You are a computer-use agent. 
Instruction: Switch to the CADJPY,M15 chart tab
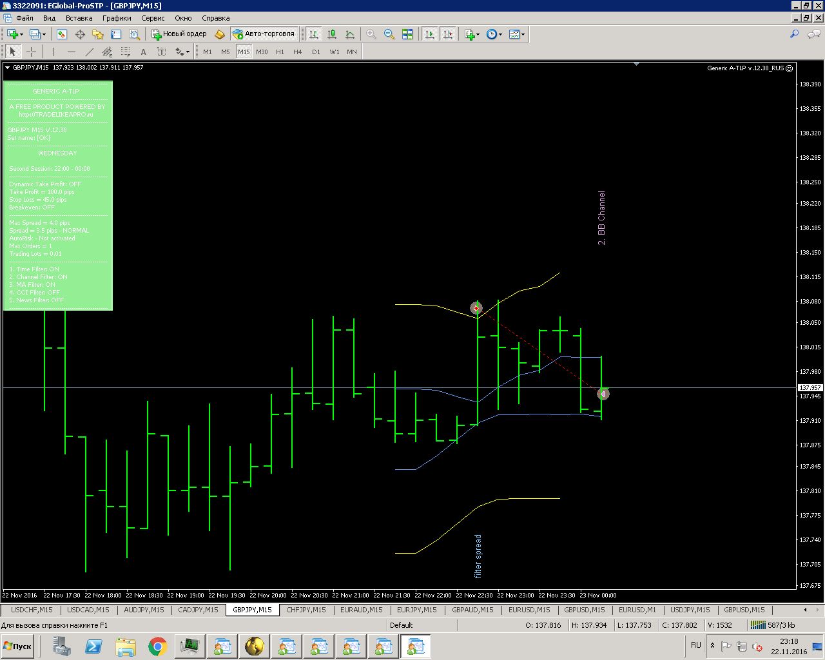198,610
